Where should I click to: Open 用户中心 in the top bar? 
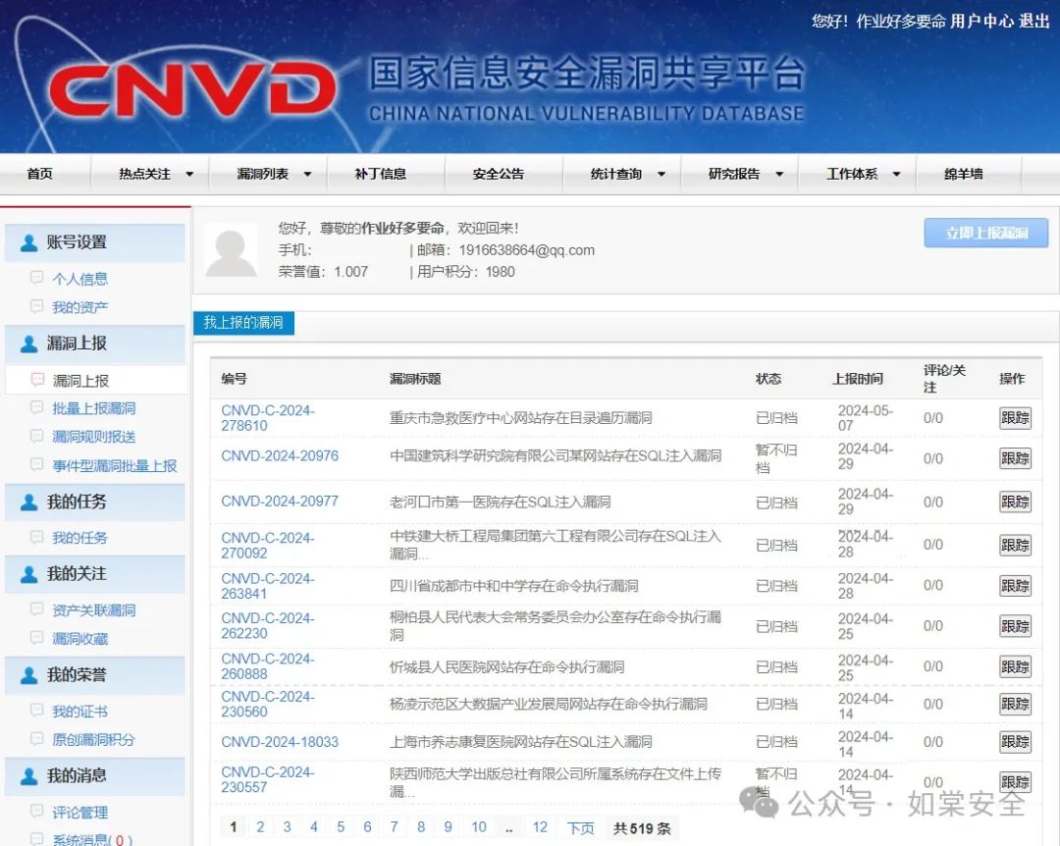pyautogui.click(x=981, y=21)
